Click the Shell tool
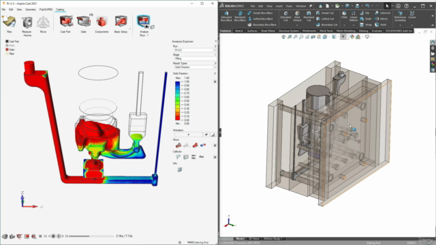436x245 pixels. coord(380,24)
